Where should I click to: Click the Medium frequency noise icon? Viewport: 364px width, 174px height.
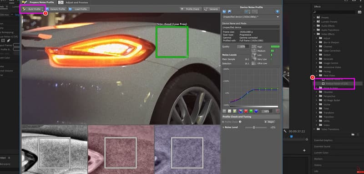254,51
